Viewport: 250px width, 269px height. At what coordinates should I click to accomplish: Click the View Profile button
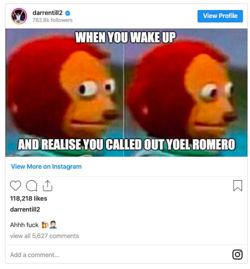coord(220,16)
